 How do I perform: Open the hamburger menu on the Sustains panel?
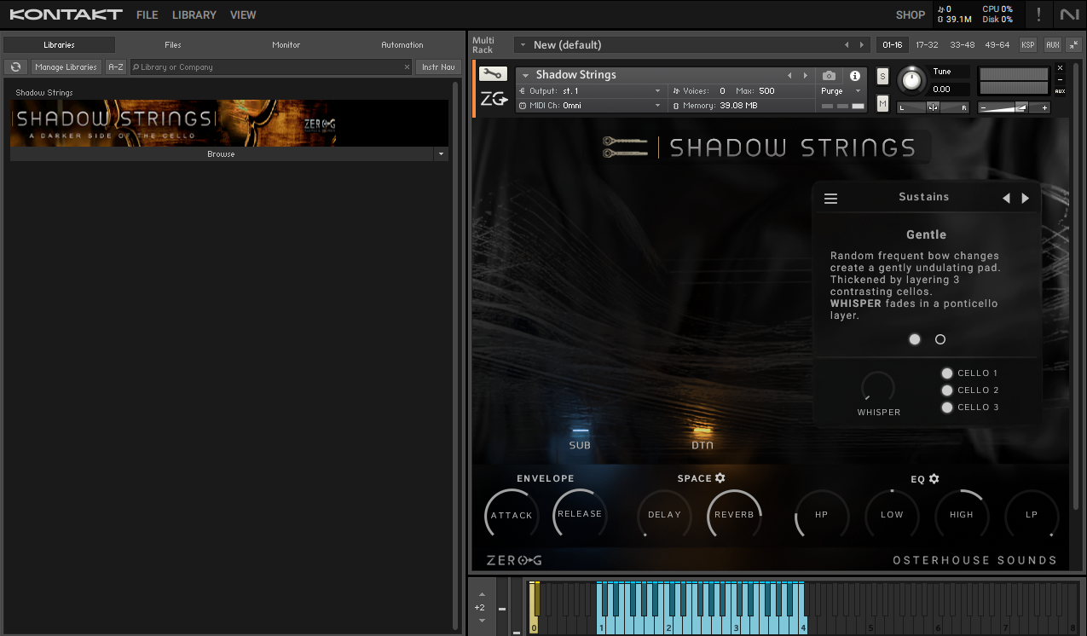click(x=830, y=197)
